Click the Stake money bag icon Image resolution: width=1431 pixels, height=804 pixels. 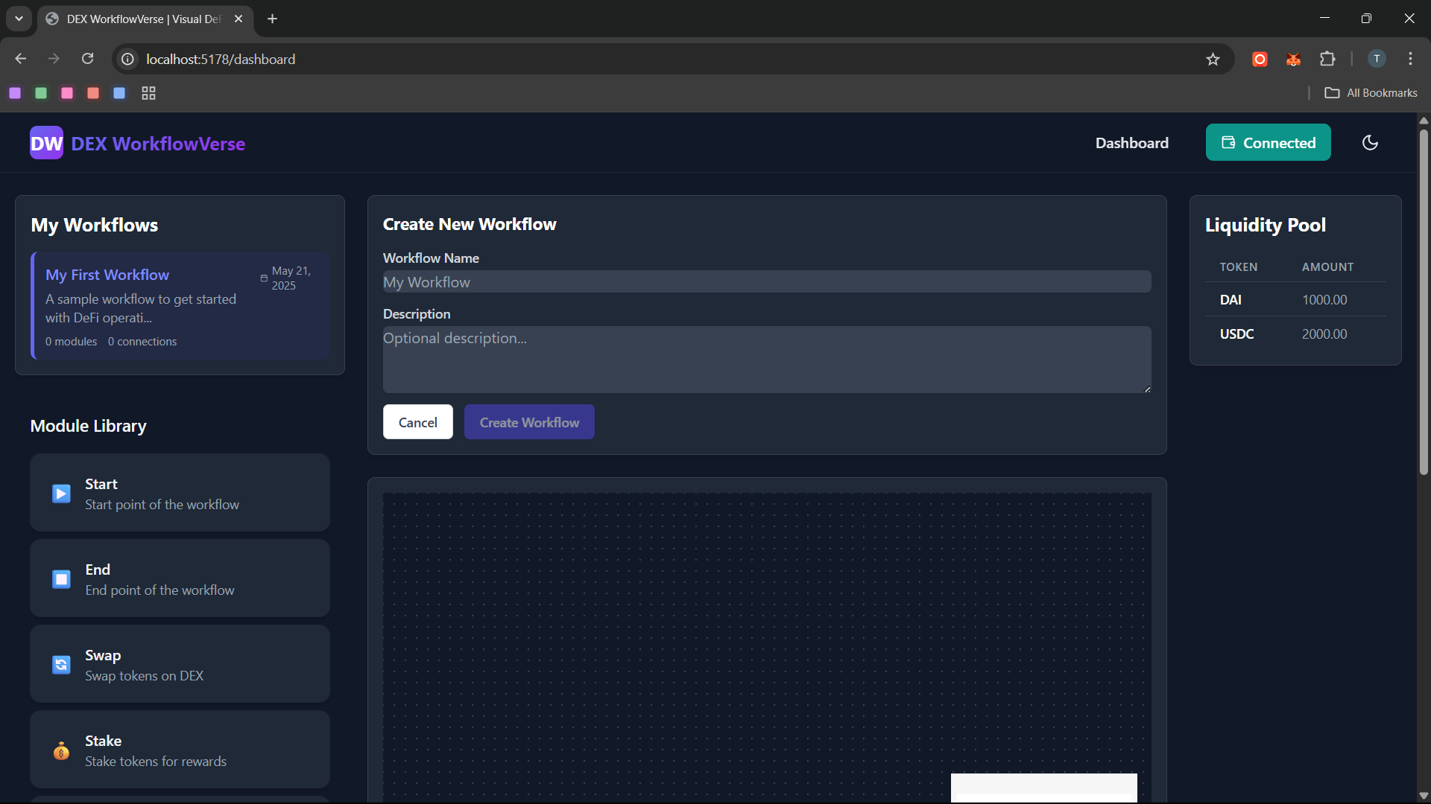61,750
